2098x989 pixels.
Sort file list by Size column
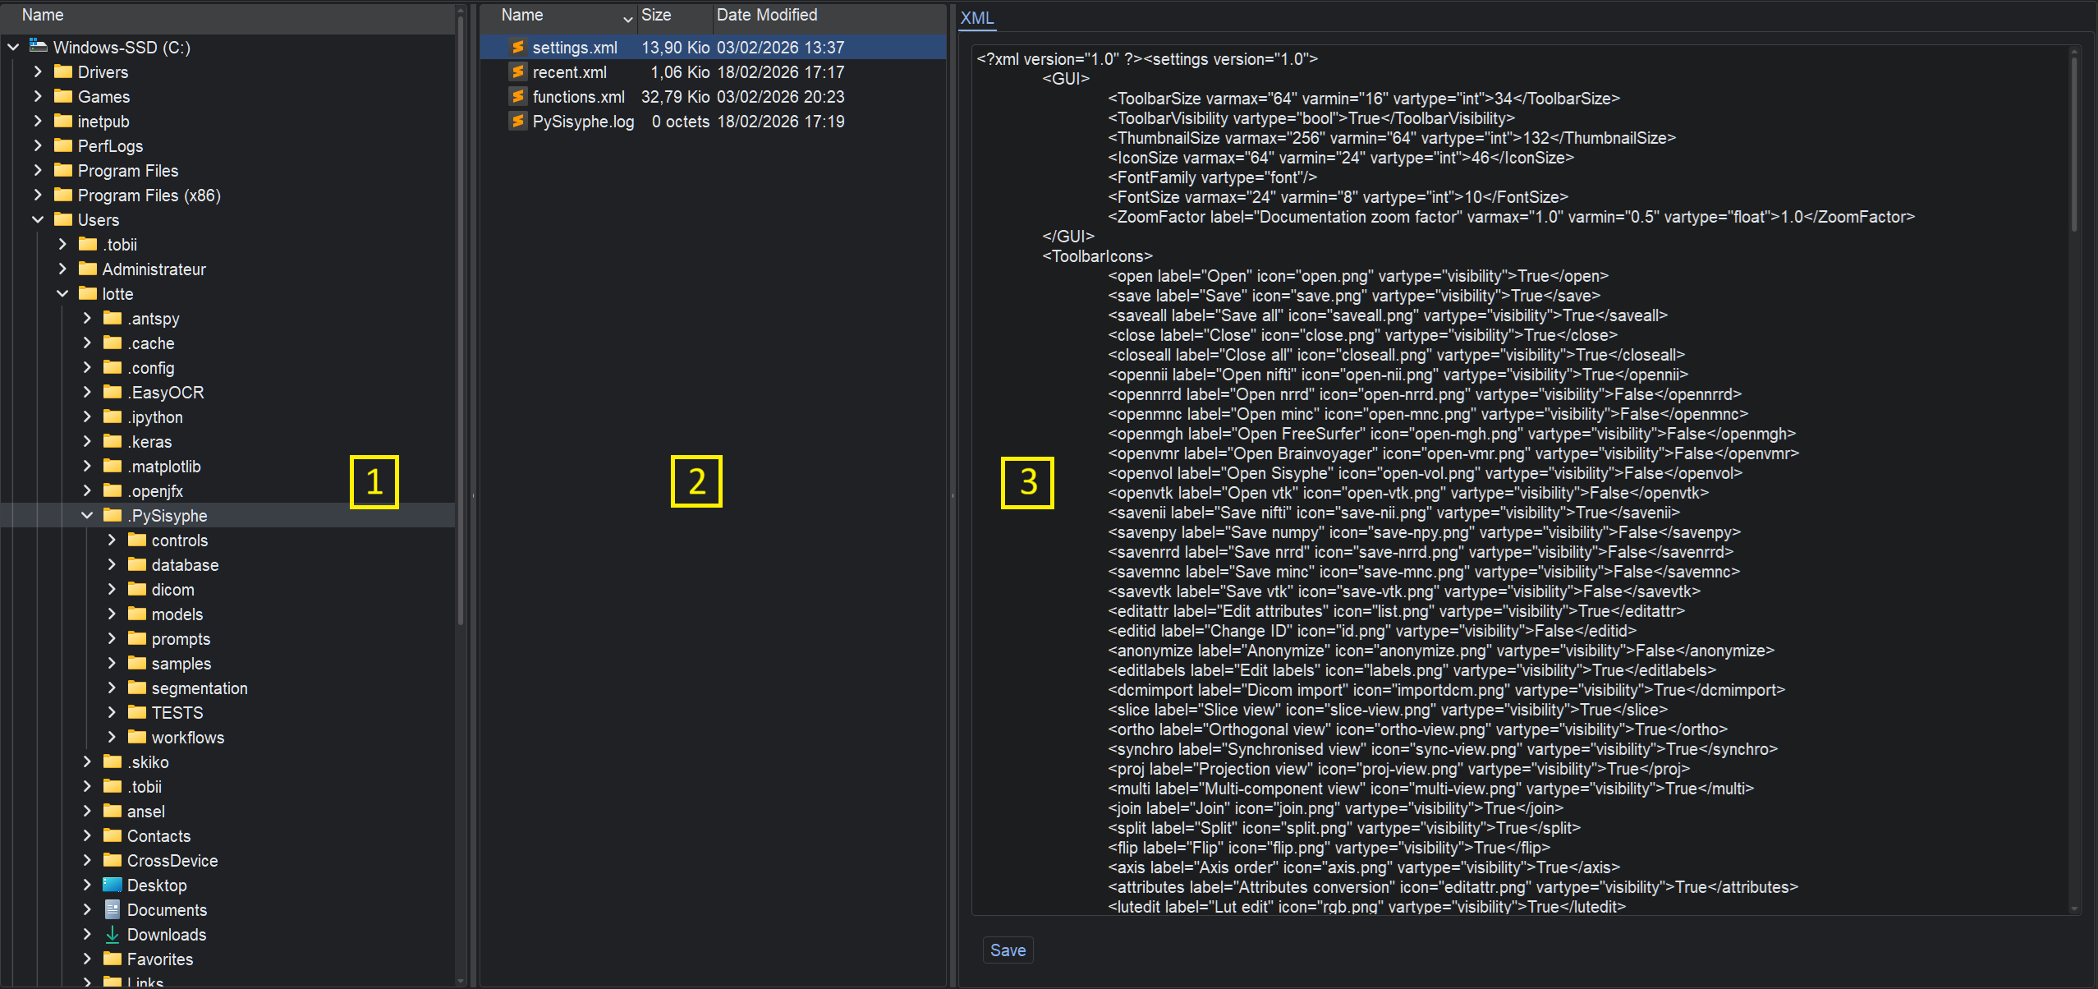pyautogui.click(x=673, y=15)
